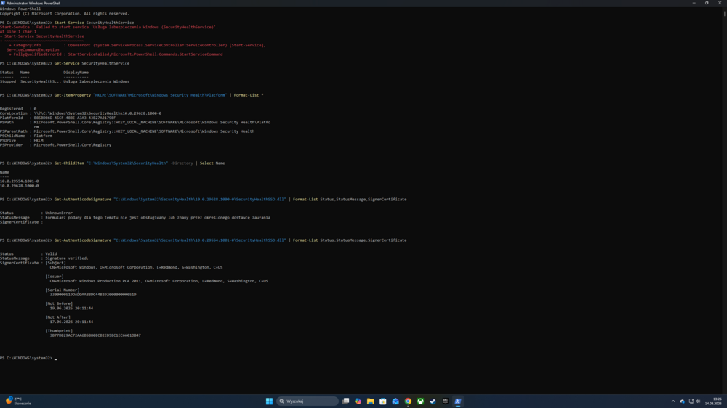Click the 'PlatformId' GUID line
The image size is (727, 408).
click(x=58, y=118)
